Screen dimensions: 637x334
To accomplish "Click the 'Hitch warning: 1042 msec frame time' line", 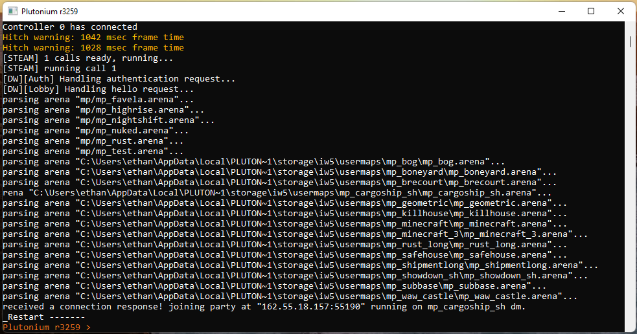I will point(93,38).
